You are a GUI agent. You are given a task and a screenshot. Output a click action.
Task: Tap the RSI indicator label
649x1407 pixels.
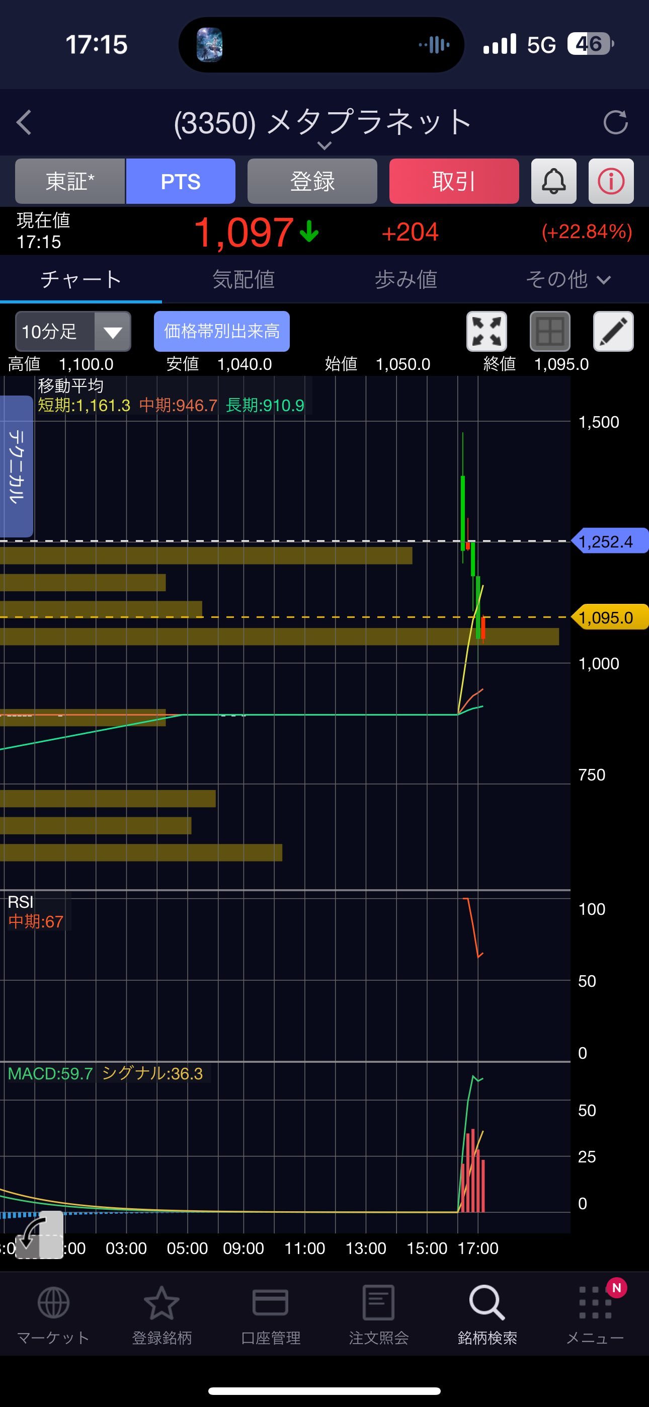coord(21,902)
